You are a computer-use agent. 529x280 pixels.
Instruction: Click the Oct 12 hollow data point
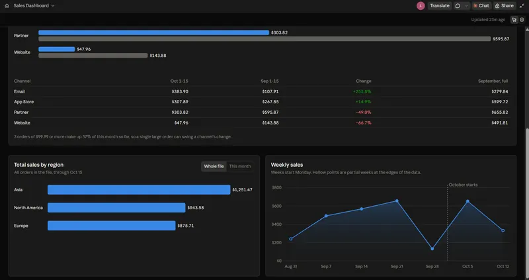click(503, 231)
